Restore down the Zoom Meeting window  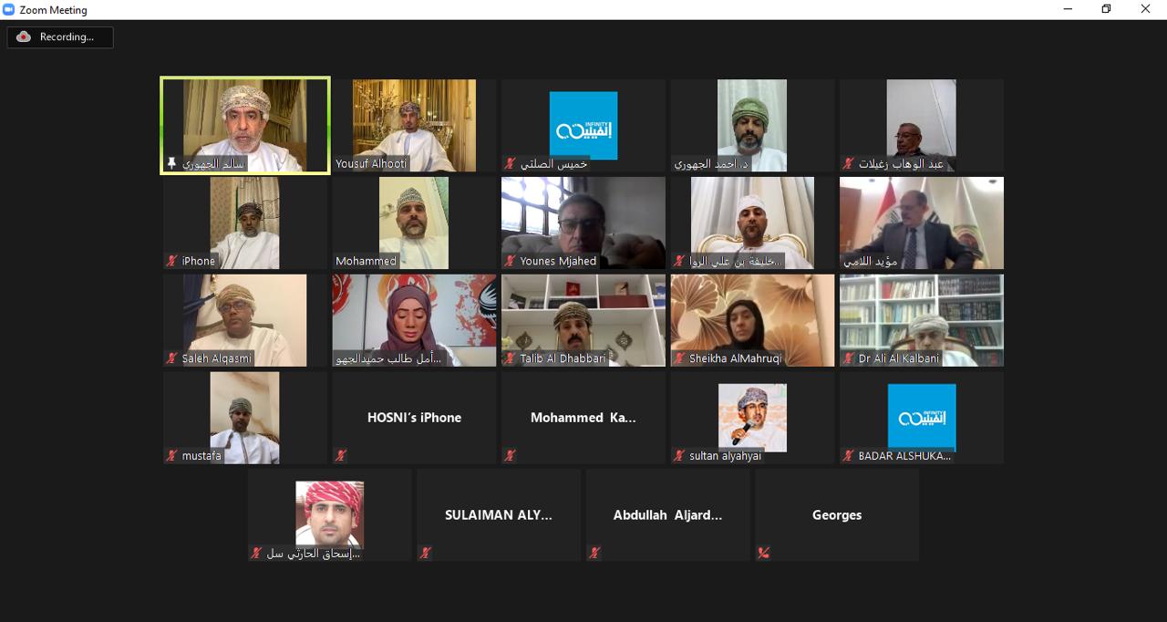(x=1106, y=9)
